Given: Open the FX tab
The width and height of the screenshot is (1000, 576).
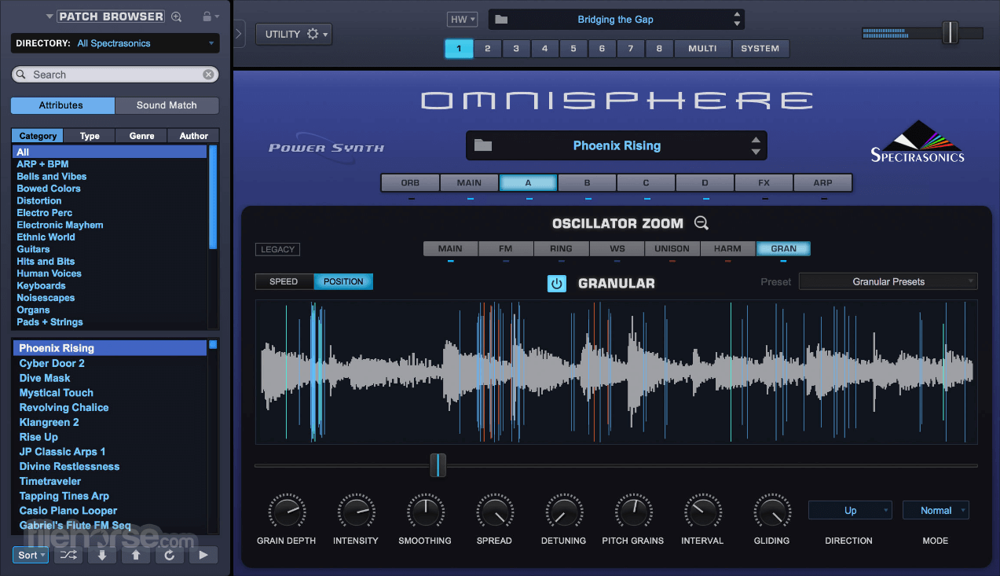Looking at the screenshot, I should pyautogui.click(x=764, y=182).
